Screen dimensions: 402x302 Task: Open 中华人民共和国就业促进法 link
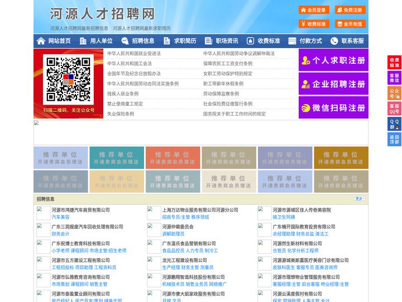tap(134, 54)
